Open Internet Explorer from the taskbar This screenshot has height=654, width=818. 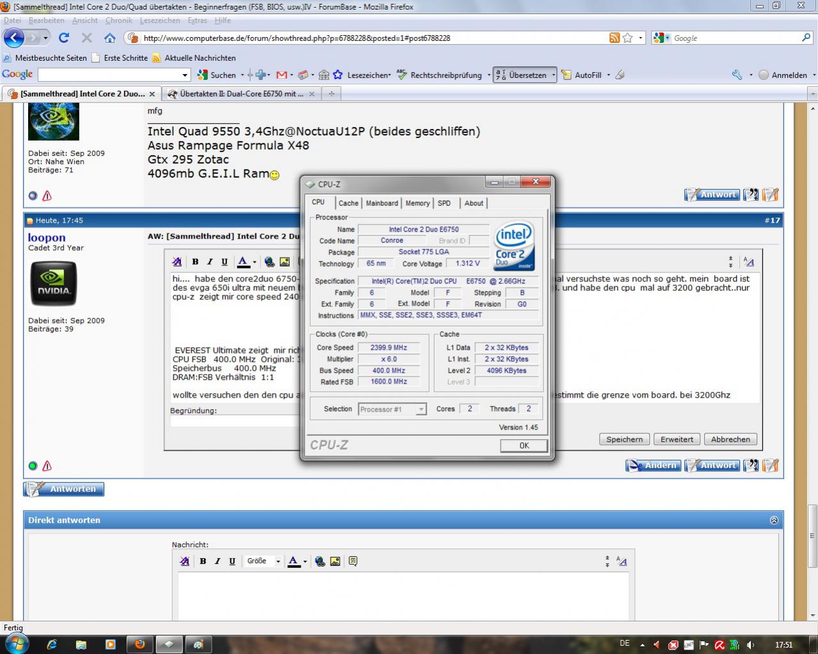52,644
